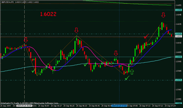Click the 1.6055 price scale value
Image resolution: width=183 pixels, height=108 pixels.
tap(179, 5)
